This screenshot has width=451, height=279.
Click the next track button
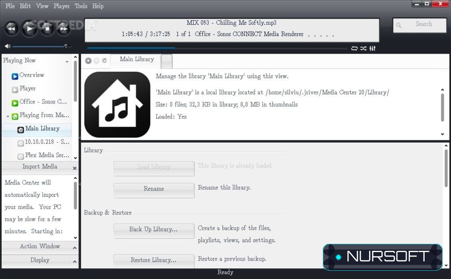point(63,29)
